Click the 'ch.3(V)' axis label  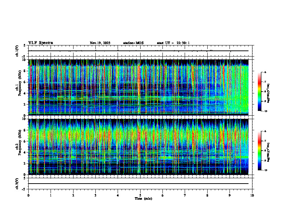[17, 184]
